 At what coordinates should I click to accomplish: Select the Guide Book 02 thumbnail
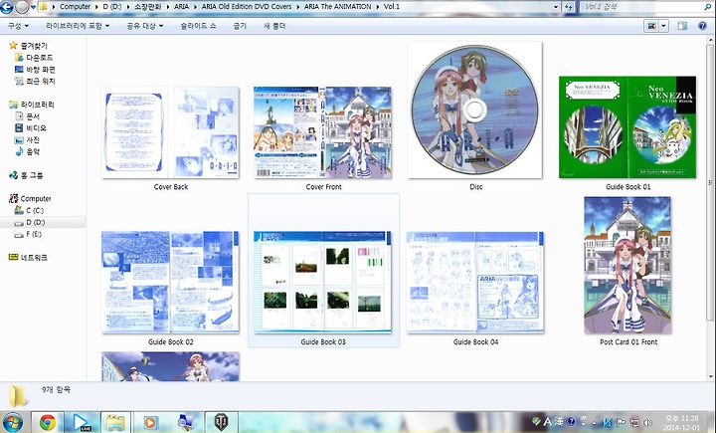tap(170, 282)
